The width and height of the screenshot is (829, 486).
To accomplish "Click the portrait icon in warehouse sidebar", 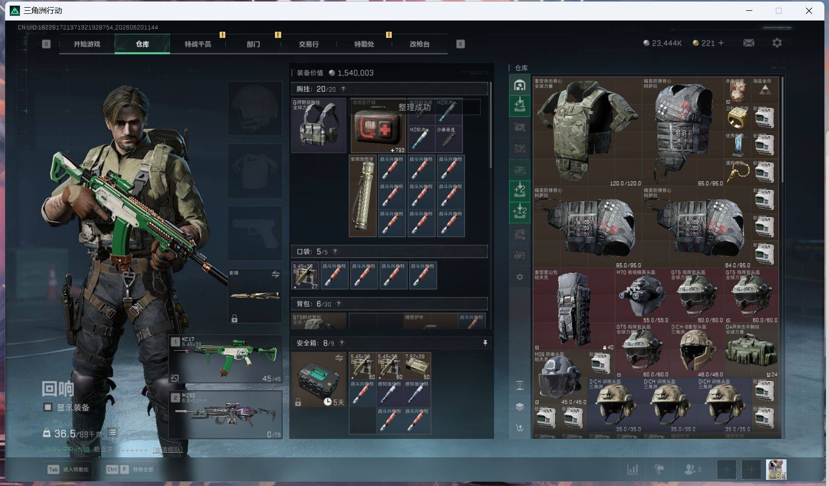I will pyautogui.click(x=520, y=386).
